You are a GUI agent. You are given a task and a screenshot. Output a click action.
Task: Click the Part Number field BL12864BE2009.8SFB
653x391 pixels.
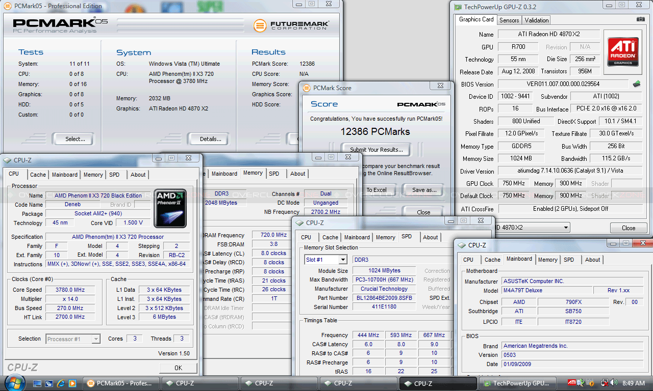tap(385, 298)
